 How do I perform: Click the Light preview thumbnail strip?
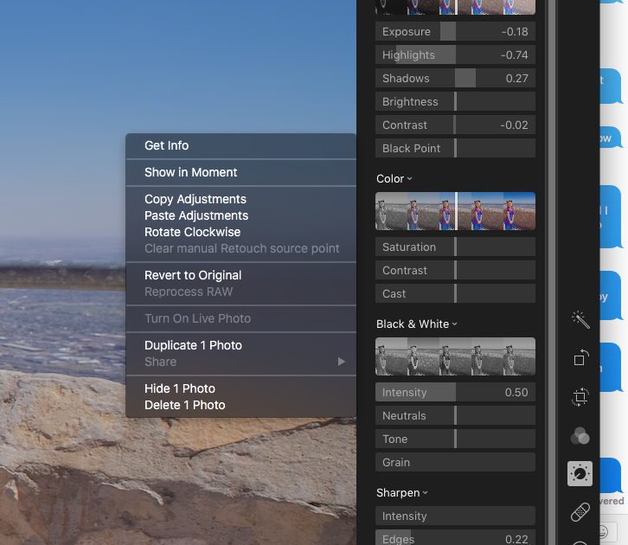pyautogui.click(x=455, y=7)
